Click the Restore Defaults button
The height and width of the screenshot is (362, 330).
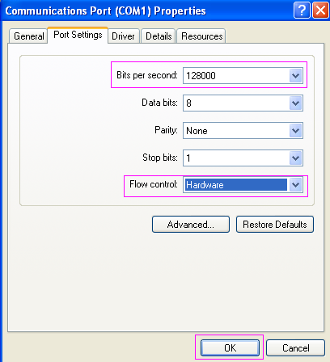coord(275,225)
